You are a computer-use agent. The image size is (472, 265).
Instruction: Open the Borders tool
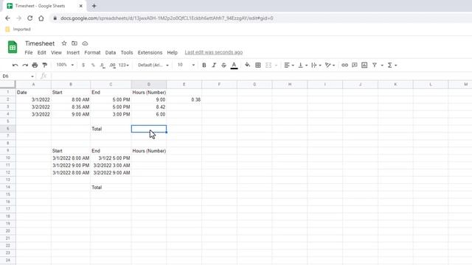pyautogui.click(x=258, y=66)
